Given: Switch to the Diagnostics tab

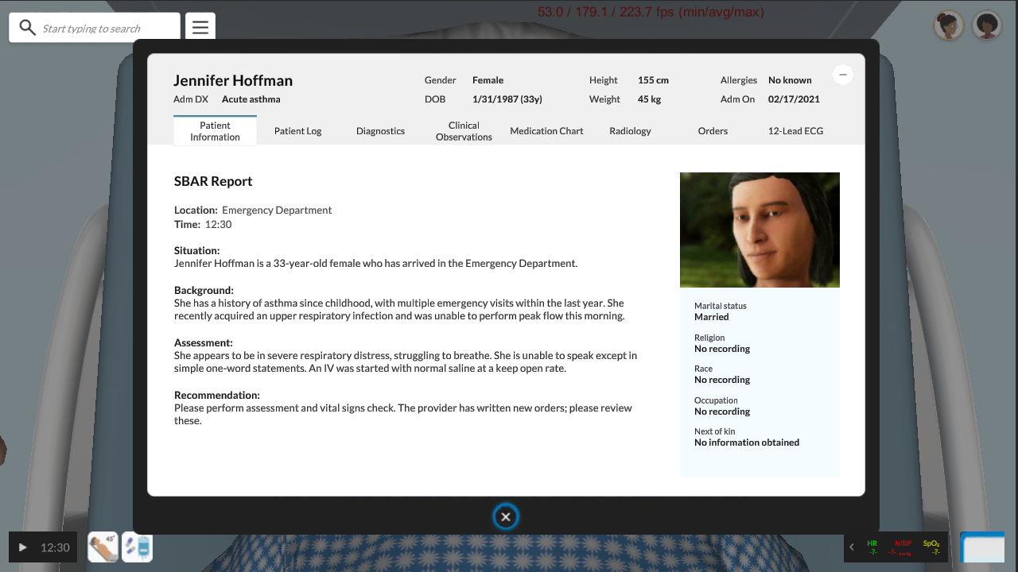Looking at the screenshot, I should pyautogui.click(x=381, y=131).
